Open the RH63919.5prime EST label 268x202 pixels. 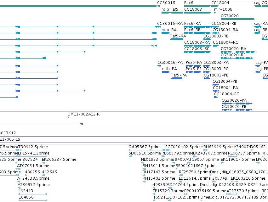coord(220,147)
